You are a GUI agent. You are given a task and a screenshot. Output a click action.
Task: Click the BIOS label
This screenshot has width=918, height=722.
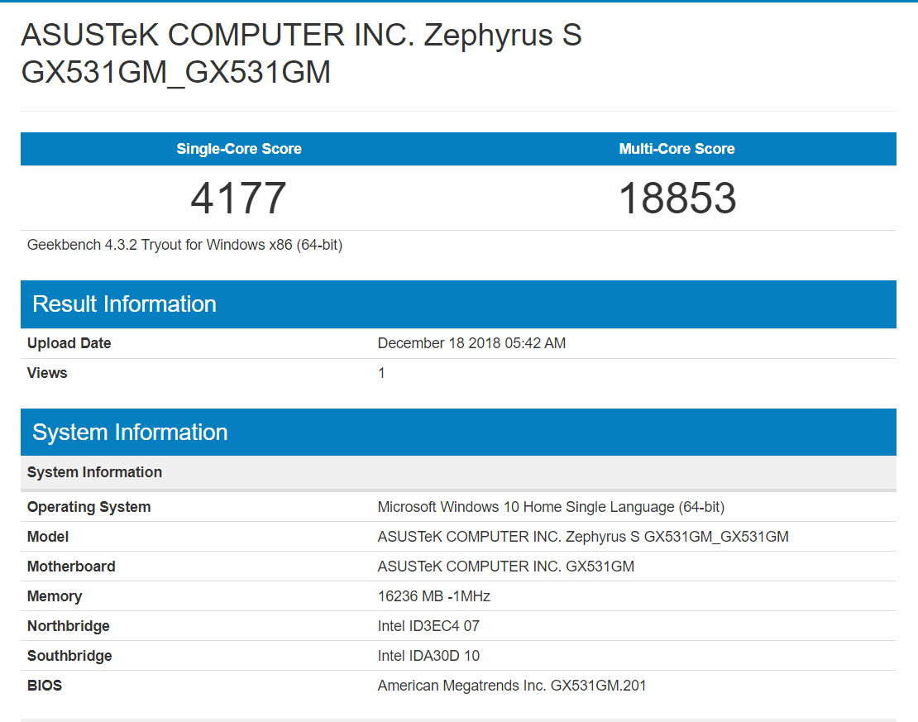45,686
